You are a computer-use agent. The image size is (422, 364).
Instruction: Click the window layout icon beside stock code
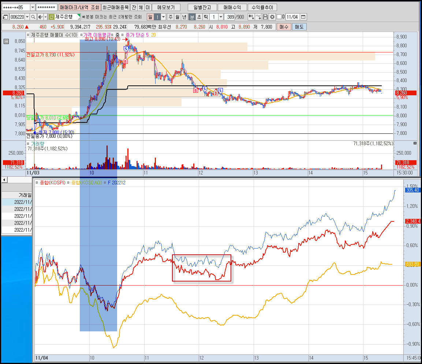(5, 17)
